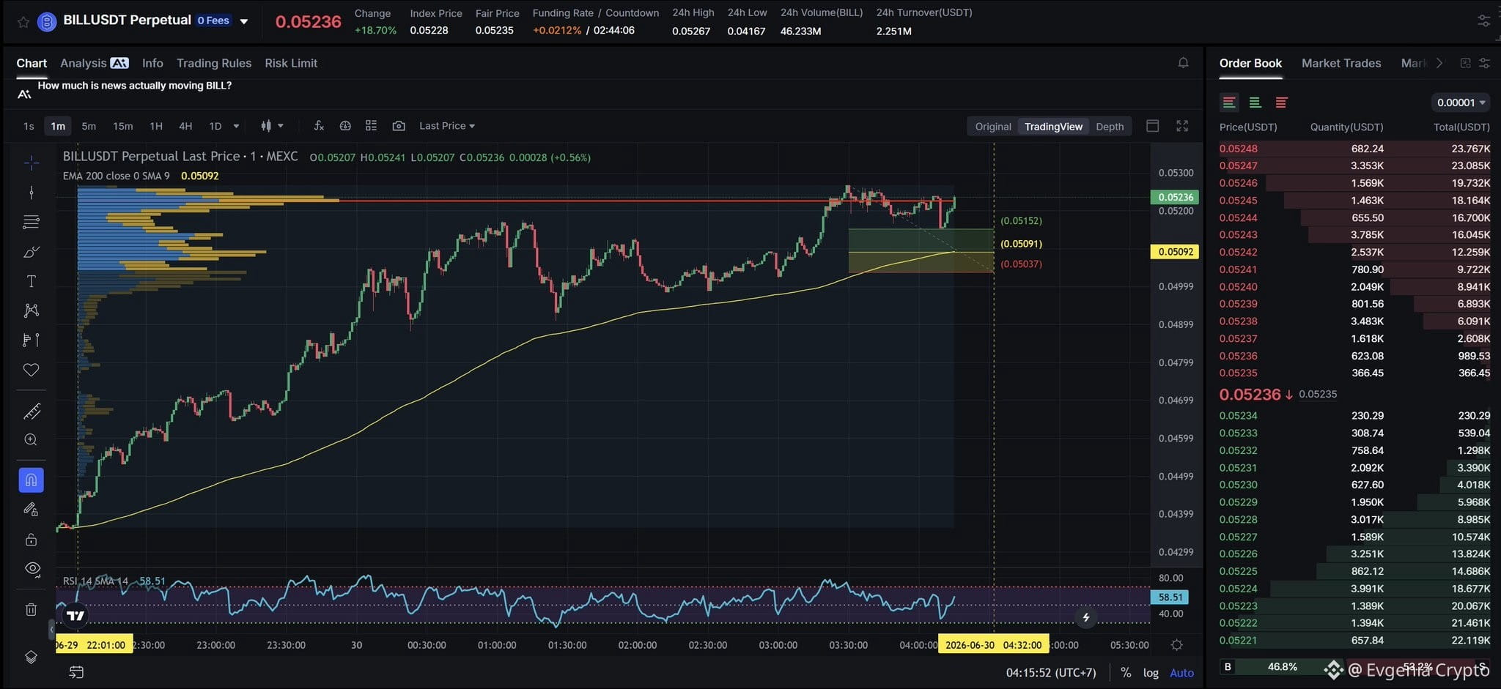Switch chart view to Depth
This screenshot has height=689, width=1501.
(x=1110, y=127)
